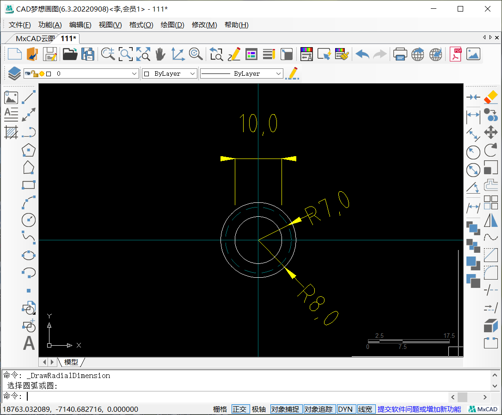
Task: Click tab strip left arrow
Action: pos(484,37)
